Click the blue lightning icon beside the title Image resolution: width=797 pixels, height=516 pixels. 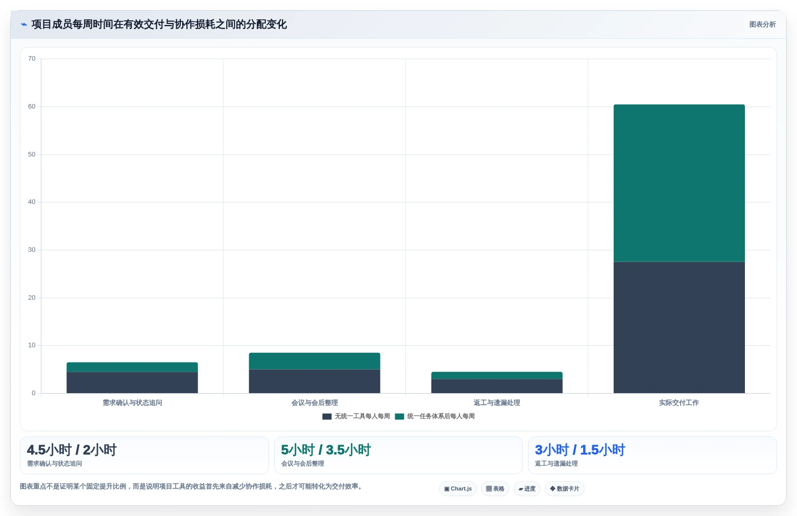point(23,24)
